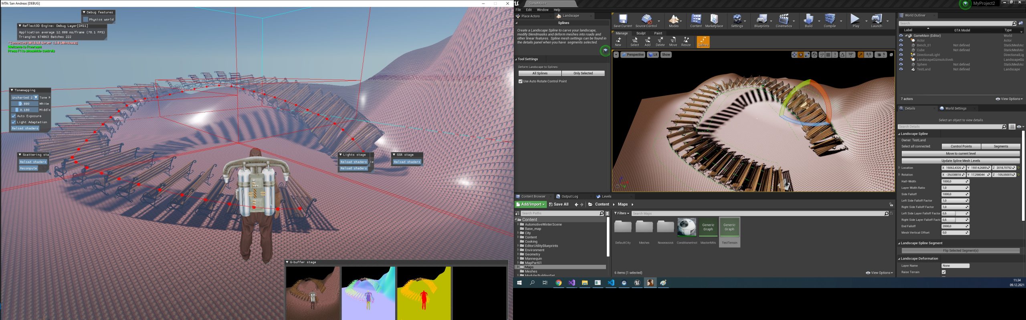Screen dimensions: 1026x320
Task: Choose the Resize landscape tool
Action: tap(686, 42)
